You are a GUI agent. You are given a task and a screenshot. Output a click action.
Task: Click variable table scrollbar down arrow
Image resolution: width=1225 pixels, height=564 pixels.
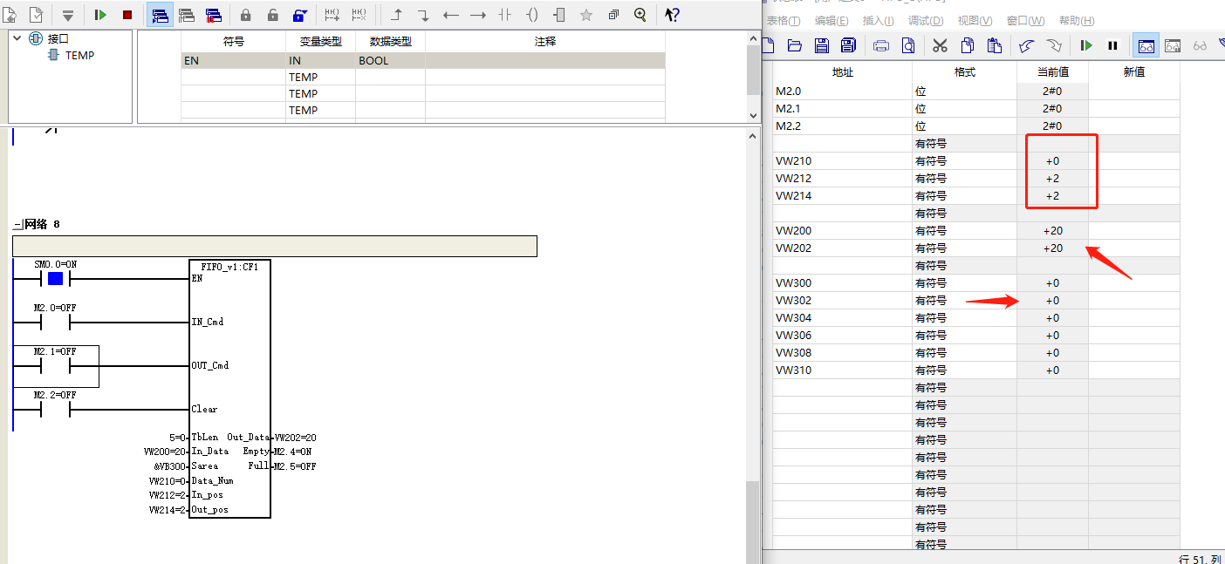pyautogui.click(x=753, y=115)
